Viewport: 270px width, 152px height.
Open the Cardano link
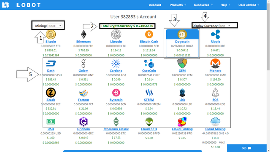(116, 71)
